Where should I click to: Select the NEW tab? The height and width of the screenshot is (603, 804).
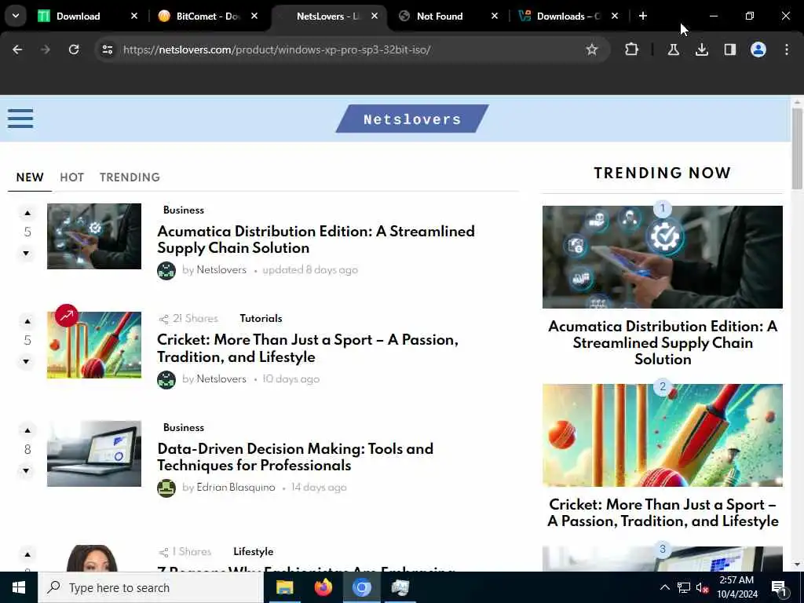coord(30,177)
